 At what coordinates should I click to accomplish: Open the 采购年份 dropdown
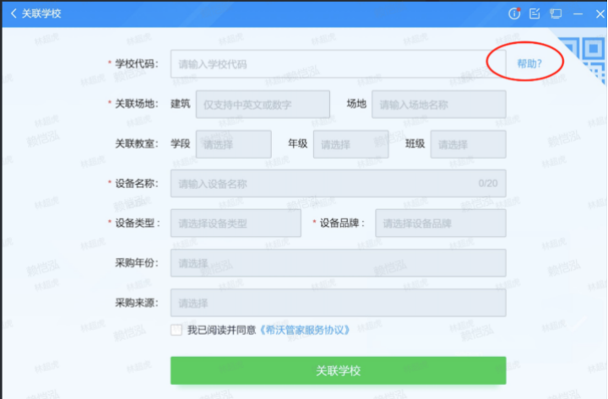point(338,263)
